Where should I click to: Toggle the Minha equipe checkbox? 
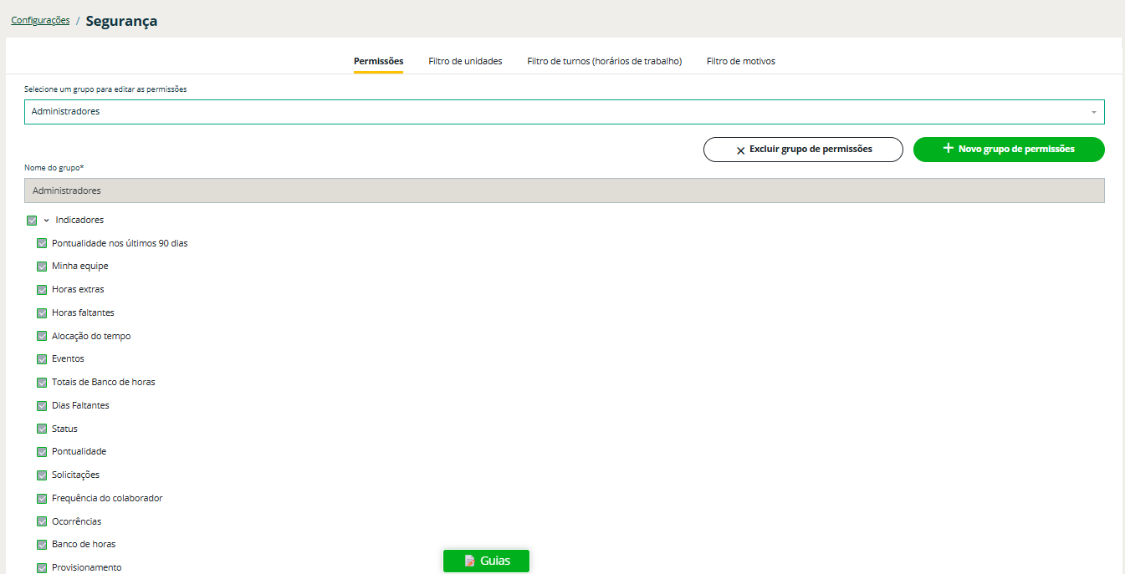point(42,267)
